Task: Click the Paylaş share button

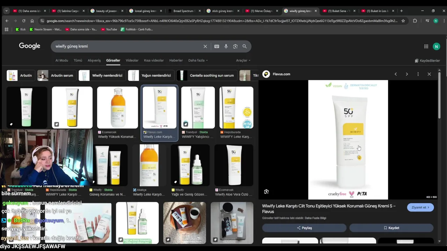Action: pos(304,228)
